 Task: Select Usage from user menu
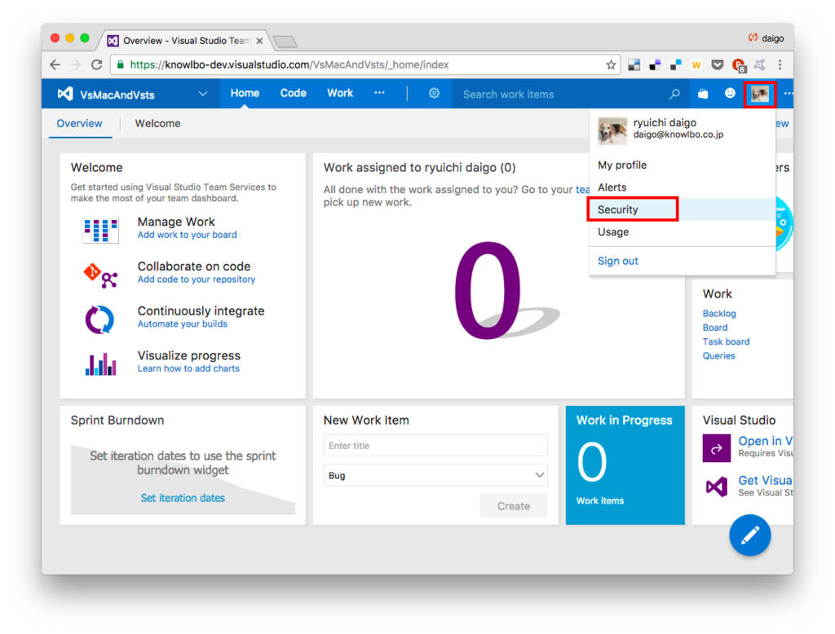pos(682,232)
